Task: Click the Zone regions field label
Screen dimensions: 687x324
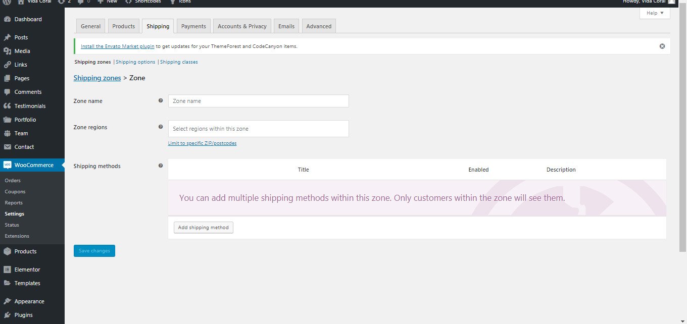Action: pos(90,127)
